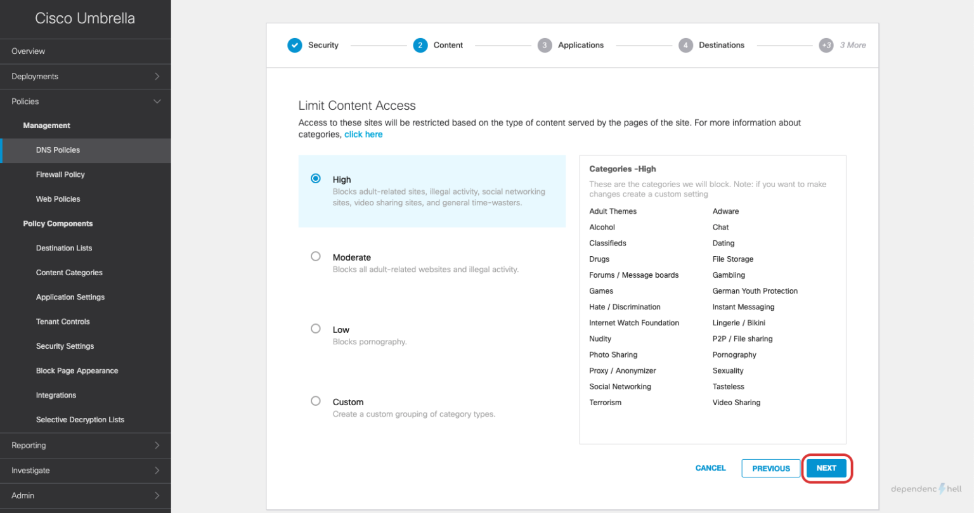Click the '3 More' steps label
Image resolution: width=974 pixels, height=513 pixels.
point(853,45)
